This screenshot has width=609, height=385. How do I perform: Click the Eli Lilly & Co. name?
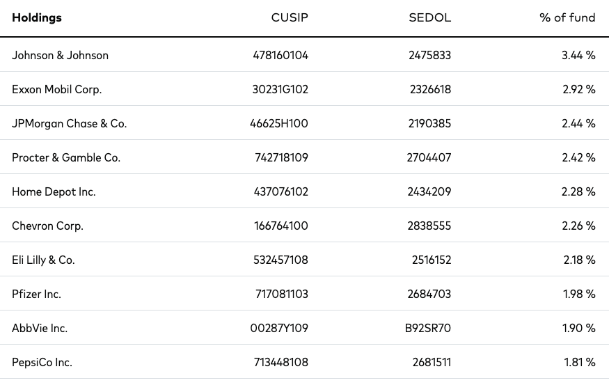pos(43,260)
